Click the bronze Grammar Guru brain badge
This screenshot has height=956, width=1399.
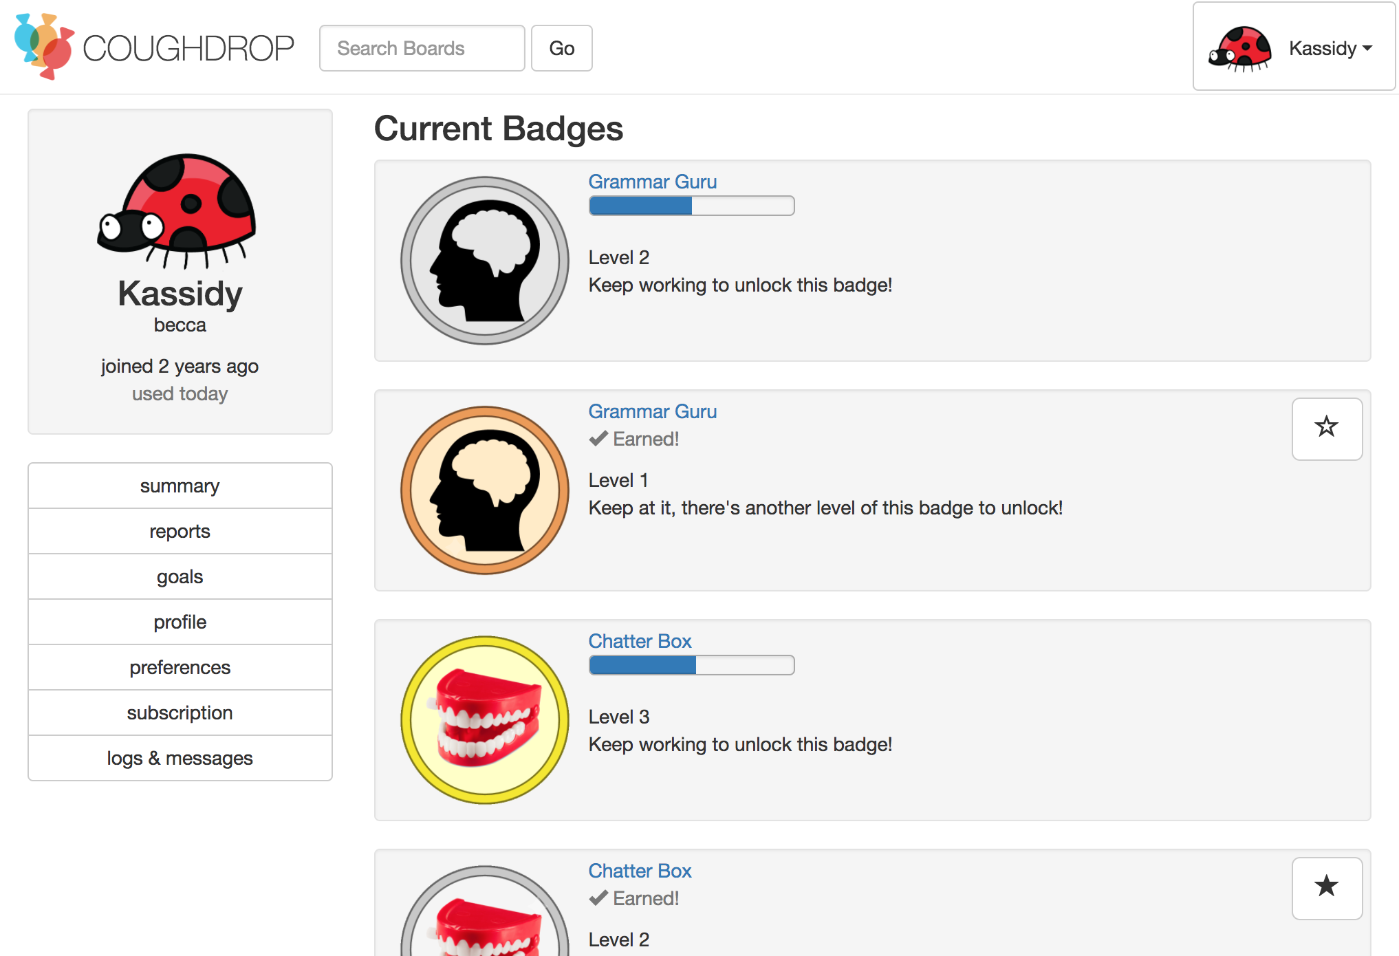click(x=485, y=490)
